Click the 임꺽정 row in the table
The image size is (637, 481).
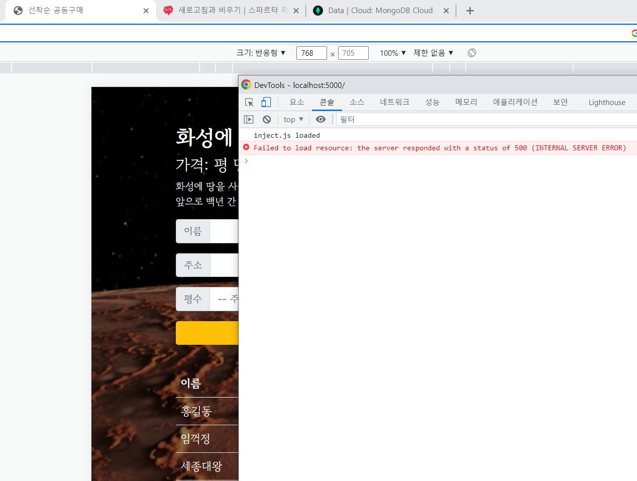coord(207,439)
